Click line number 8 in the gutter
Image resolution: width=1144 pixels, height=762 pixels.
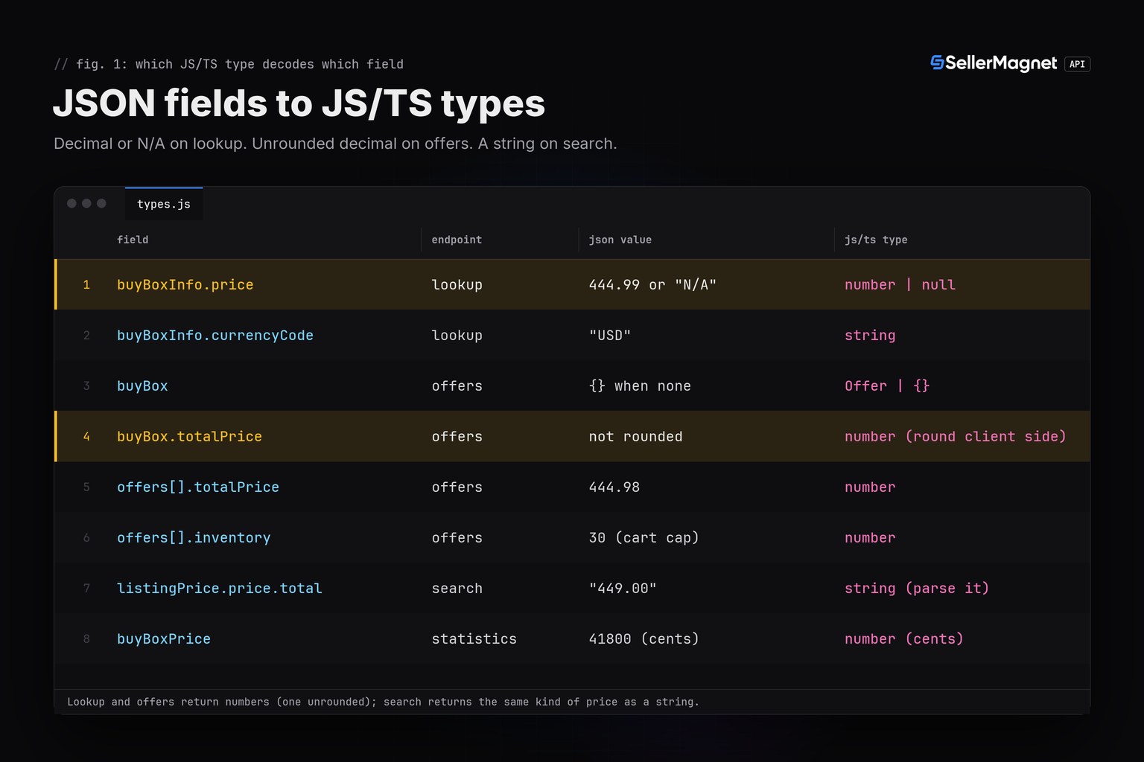86,639
